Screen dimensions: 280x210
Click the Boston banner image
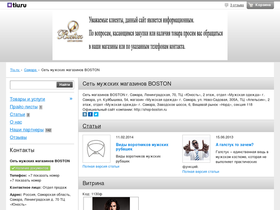[x=140, y=35]
